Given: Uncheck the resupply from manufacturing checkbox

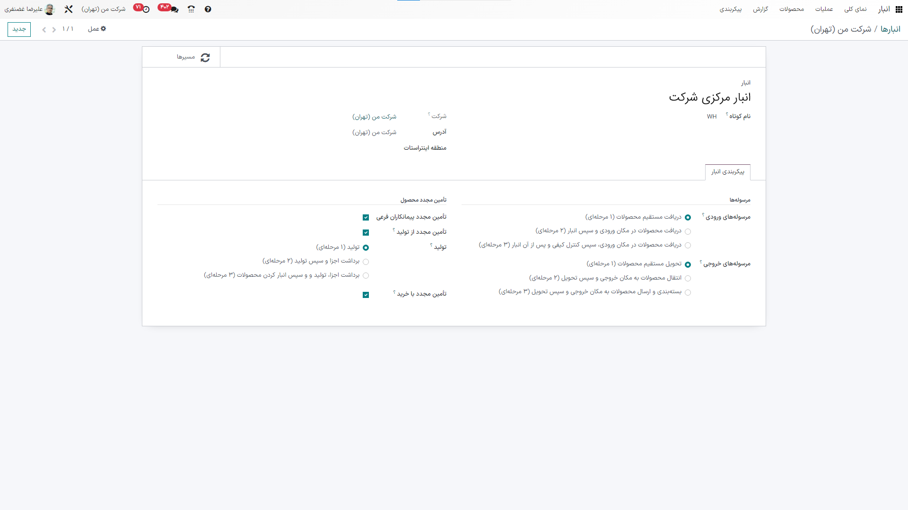Looking at the screenshot, I should (x=366, y=233).
